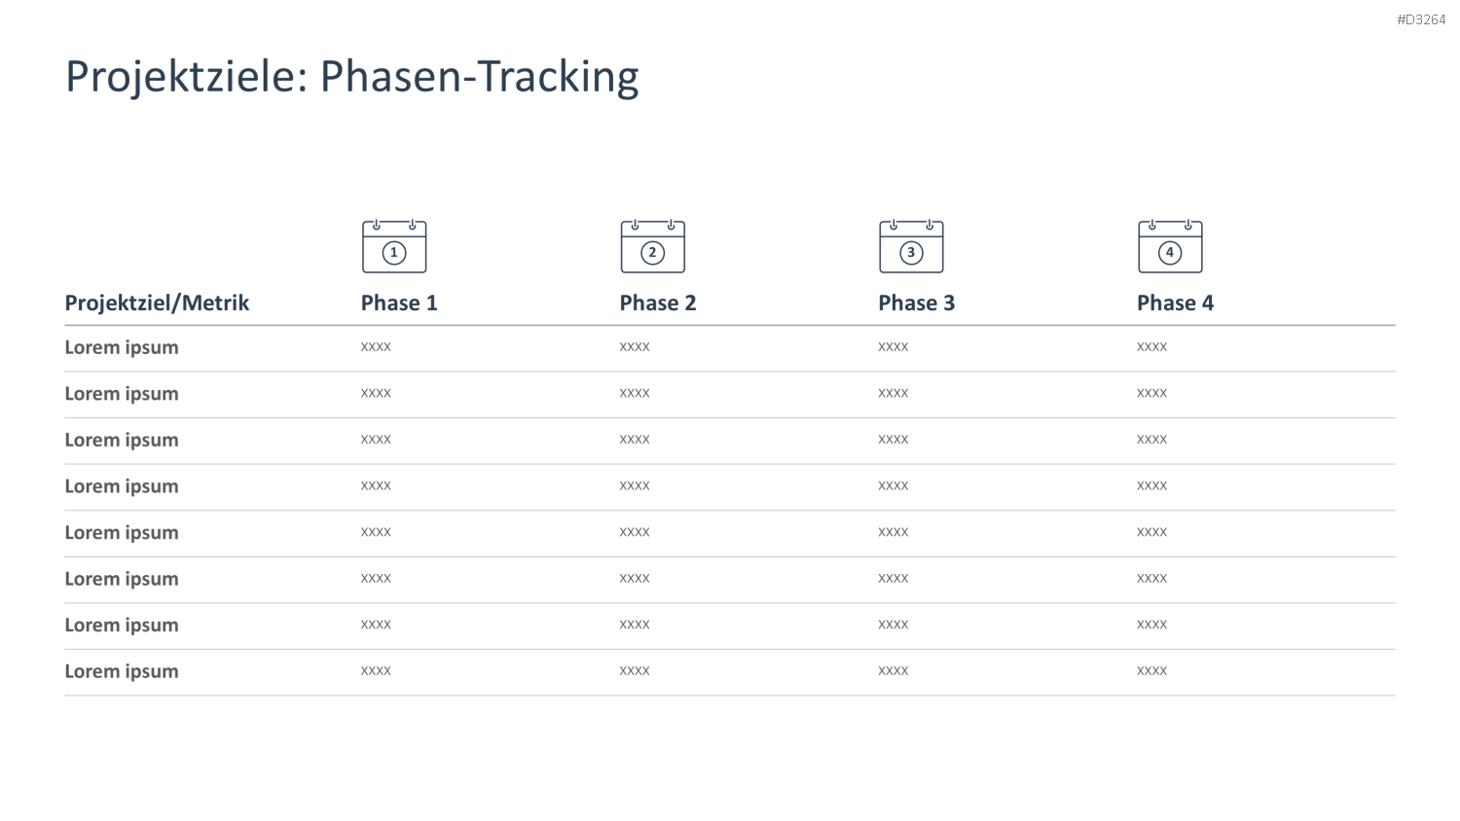Select the first row xxxx under Phase 4
Viewport: 1460px width, 821px height.
click(1151, 347)
